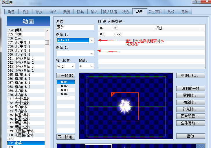Click the 闪烁 column header
Screen dimensions: 211x148
[x=177, y=28]
